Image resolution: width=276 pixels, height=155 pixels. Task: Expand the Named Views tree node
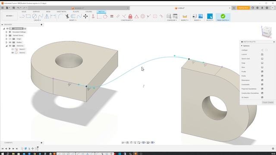pyautogui.click(x=6, y=35)
